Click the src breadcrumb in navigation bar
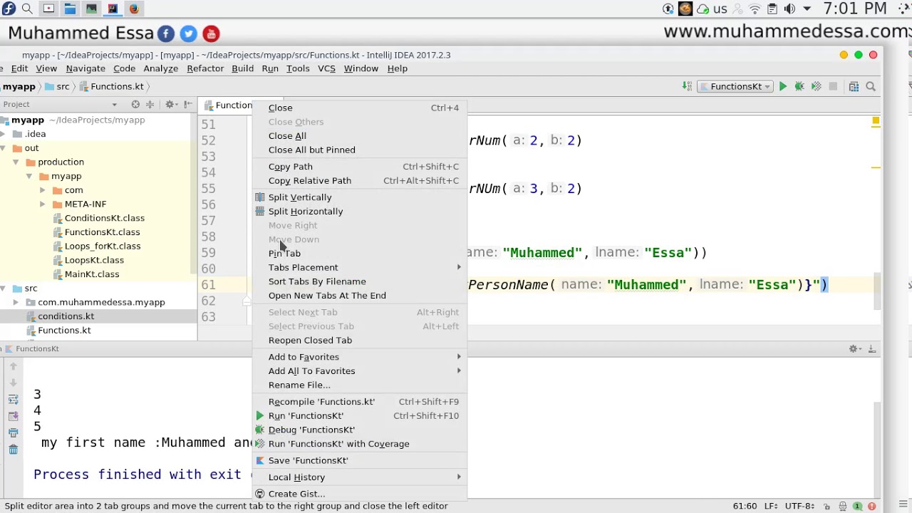This screenshot has width=912, height=513. [57, 86]
